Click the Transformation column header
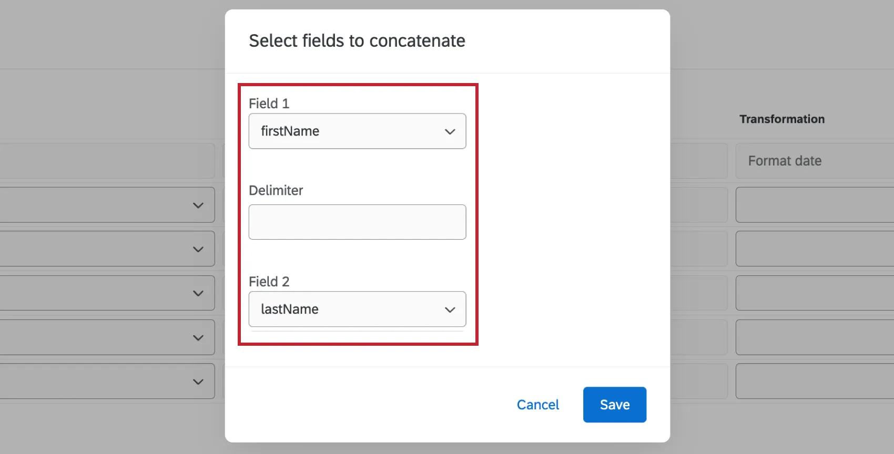 point(782,119)
